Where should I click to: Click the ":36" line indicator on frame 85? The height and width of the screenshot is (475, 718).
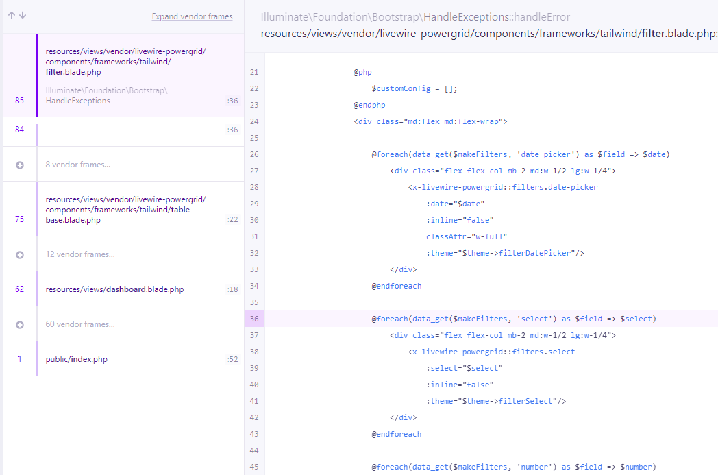[232, 101]
